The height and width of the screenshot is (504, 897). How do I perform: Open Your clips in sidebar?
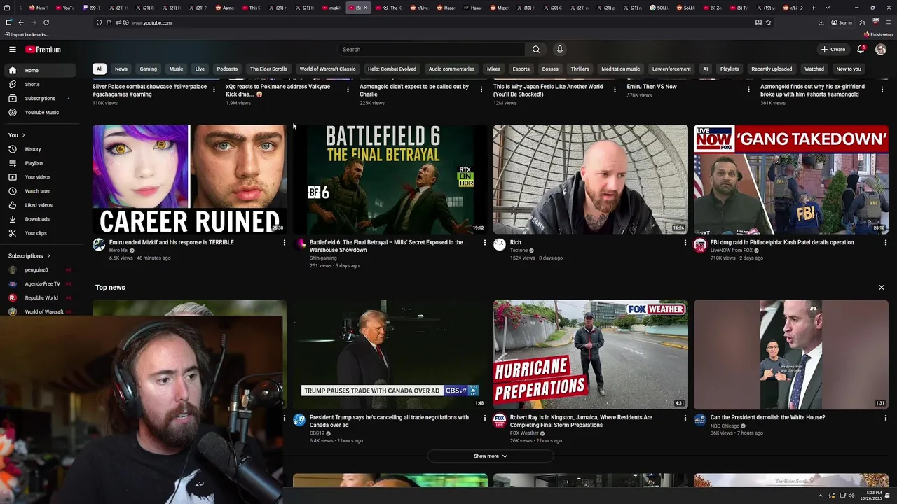[39, 233]
